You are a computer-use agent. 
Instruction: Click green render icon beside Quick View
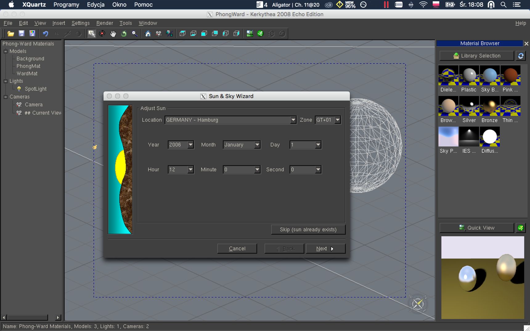pos(521,228)
